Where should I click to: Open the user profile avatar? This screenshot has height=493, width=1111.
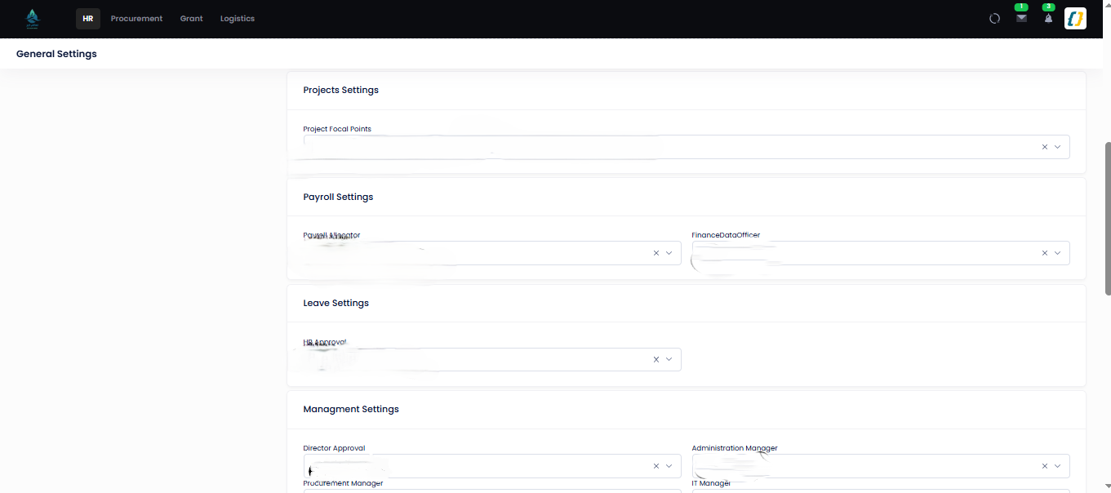pos(1075,18)
